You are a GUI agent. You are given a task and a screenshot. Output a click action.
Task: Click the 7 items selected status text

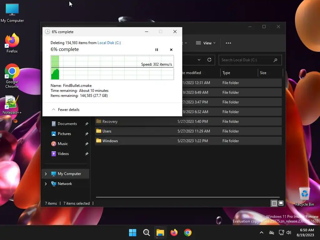pyautogui.click(x=77, y=203)
